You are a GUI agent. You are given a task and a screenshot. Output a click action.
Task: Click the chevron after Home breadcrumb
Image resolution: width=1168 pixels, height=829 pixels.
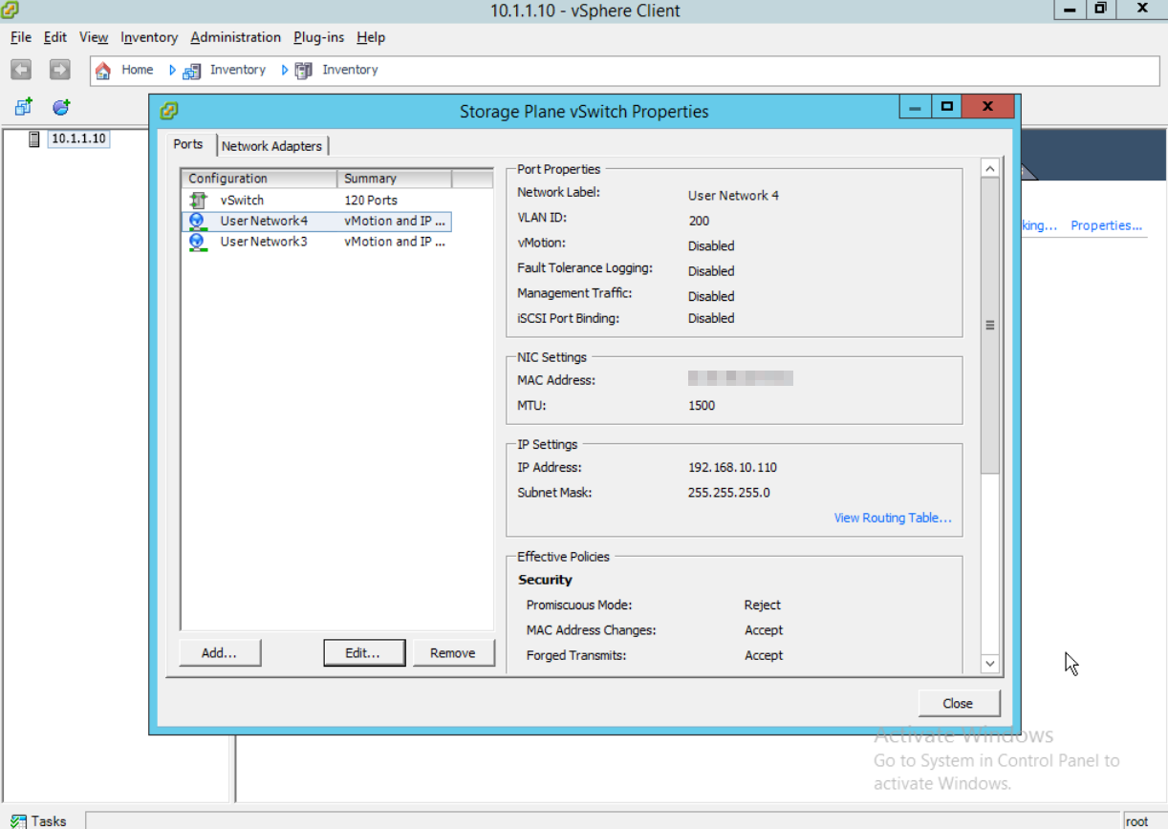coord(171,70)
